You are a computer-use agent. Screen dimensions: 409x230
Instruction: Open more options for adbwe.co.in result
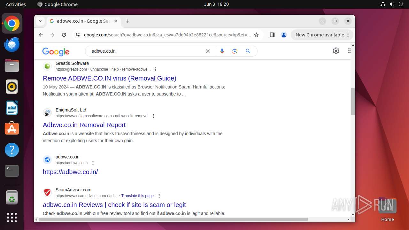tap(93, 163)
